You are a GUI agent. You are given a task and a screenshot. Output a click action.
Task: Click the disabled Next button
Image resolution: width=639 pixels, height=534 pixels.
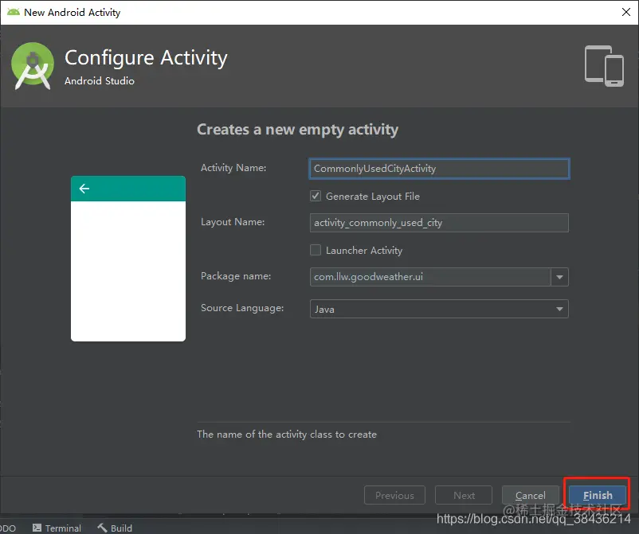pos(464,495)
